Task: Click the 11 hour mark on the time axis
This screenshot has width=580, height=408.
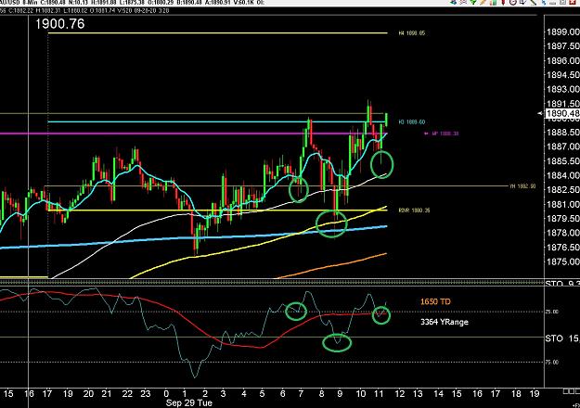Action: (x=380, y=394)
